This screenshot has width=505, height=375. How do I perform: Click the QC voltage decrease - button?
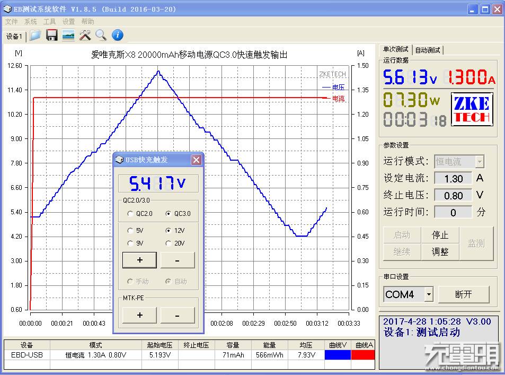178,260
